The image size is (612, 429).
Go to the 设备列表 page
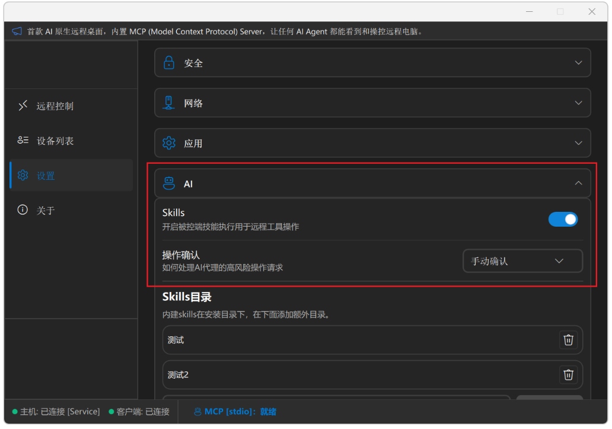[71, 141]
